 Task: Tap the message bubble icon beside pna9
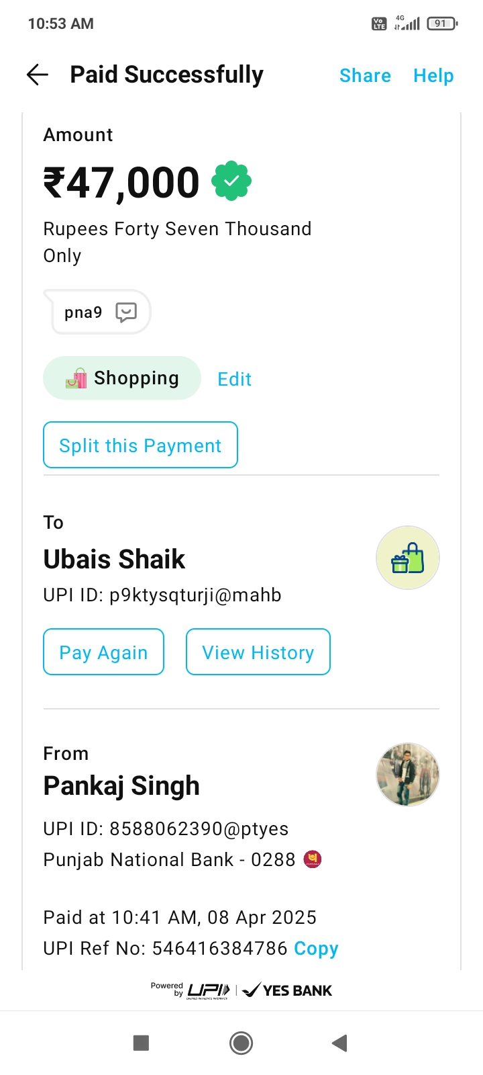tap(126, 312)
